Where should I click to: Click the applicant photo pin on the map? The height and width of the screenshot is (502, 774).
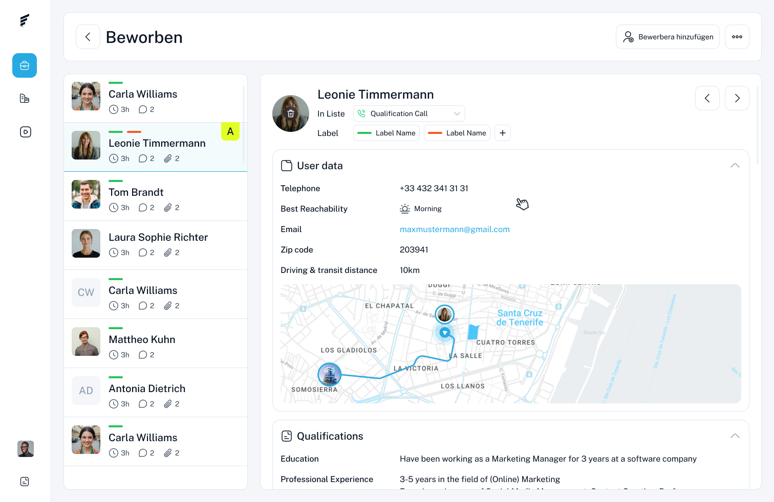coord(444,314)
